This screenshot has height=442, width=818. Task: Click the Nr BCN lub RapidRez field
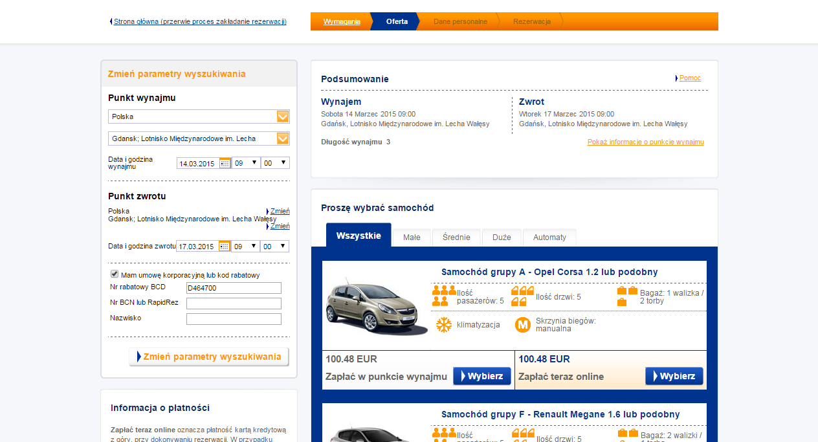point(234,304)
